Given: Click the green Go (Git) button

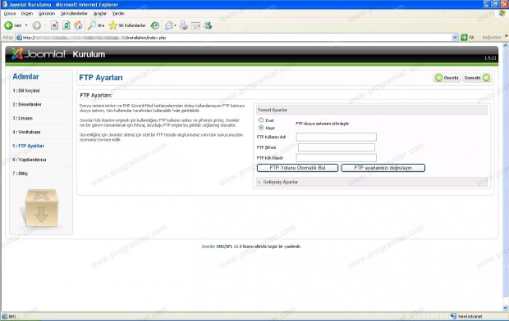Looking at the screenshot, I should (x=467, y=38).
